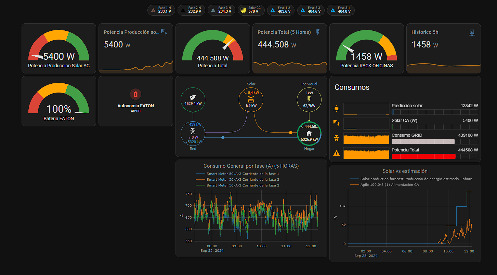
Task: Click the Autonomía EATON battery alert icon
Action: click(135, 94)
